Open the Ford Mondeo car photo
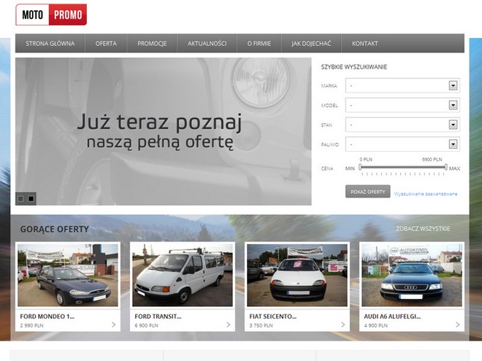Viewport: 482px width, 361px height. (67, 274)
